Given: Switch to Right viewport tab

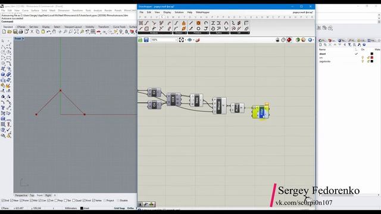Looking at the screenshot, I should (x=48, y=196).
